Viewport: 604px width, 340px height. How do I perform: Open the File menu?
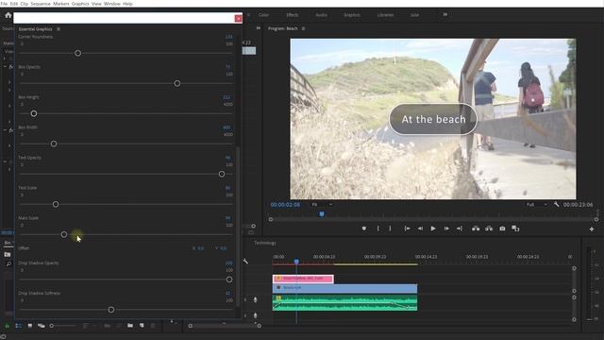4,4
